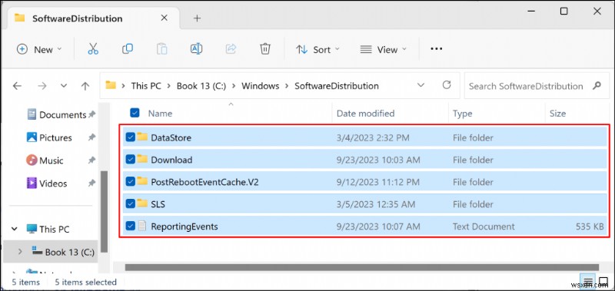The image size is (615, 291).
Task: Click the DataStore folder icon
Action: click(x=142, y=137)
